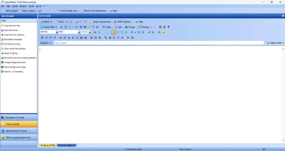Click New project button

click(x=10, y=11)
